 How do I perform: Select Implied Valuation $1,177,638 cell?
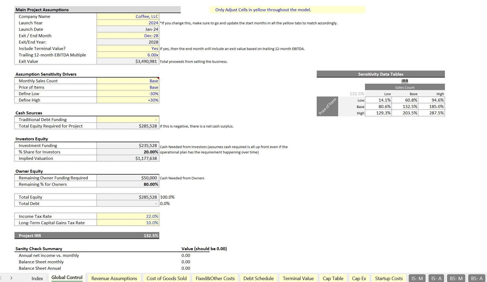(x=128, y=158)
